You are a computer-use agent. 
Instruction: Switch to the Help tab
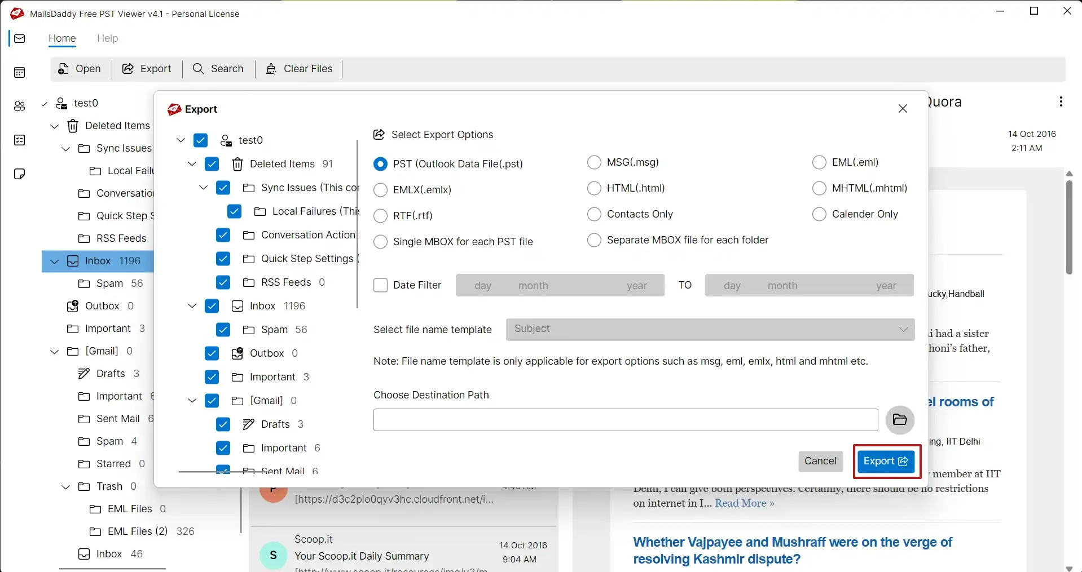tap(107, 38)
